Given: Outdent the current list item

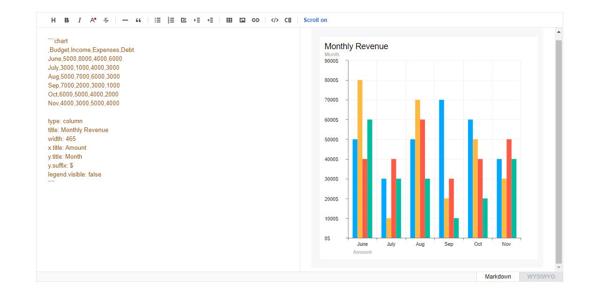Looking at the screenshot, I should pyautogui.click(x=210, y=20).
